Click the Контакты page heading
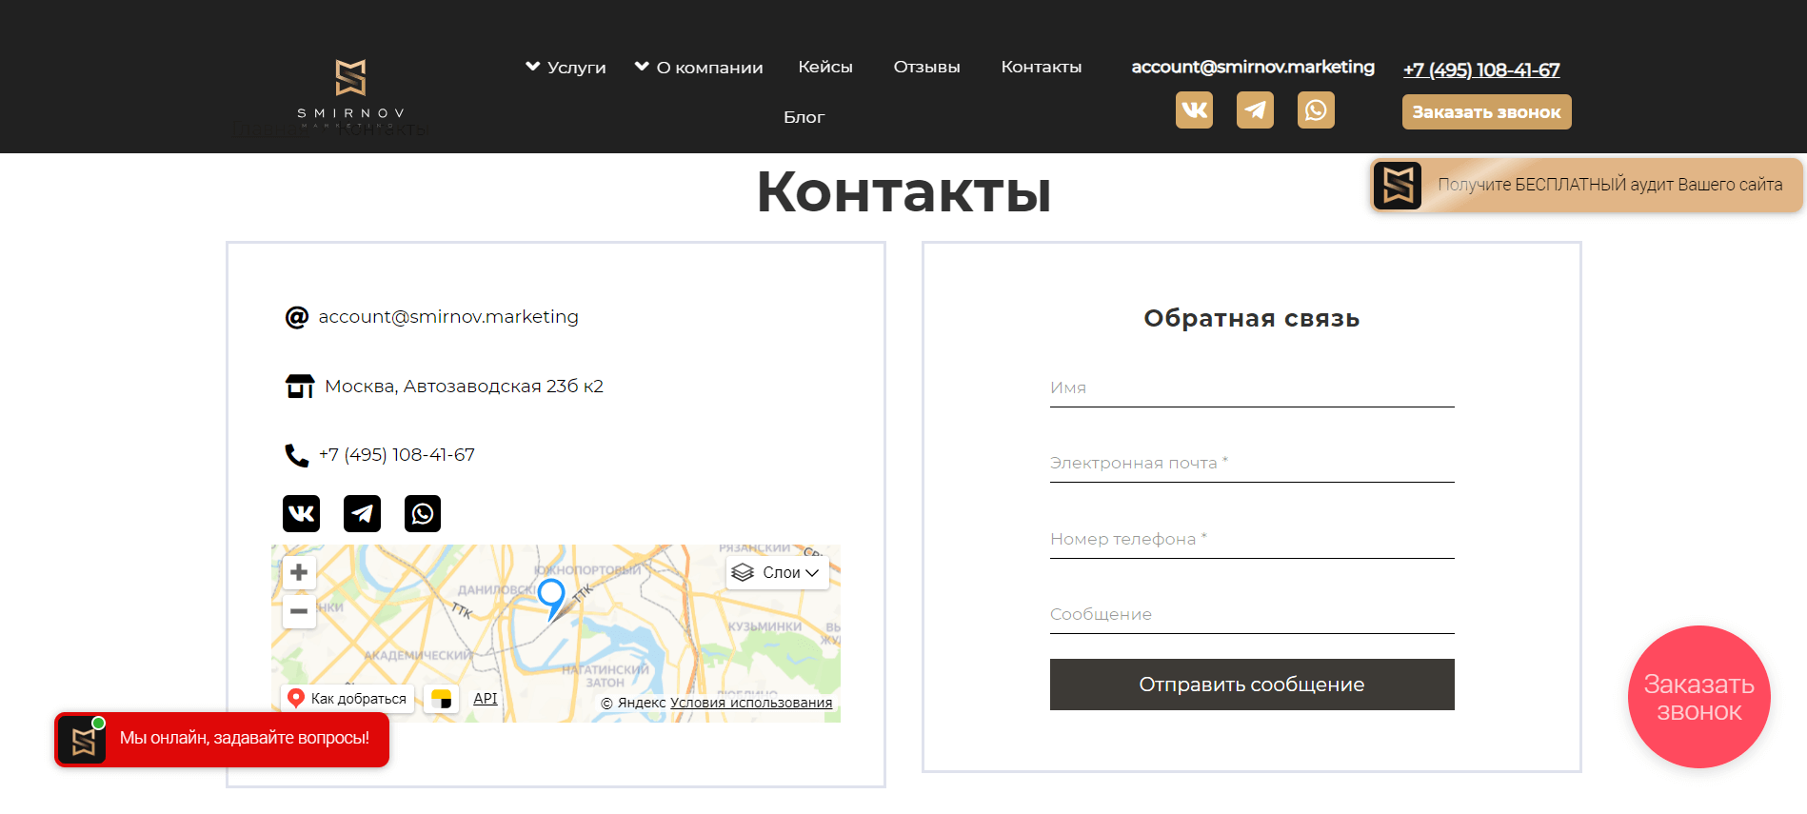Viewport: 1807px width, 814px height. (x=903, y=192)
